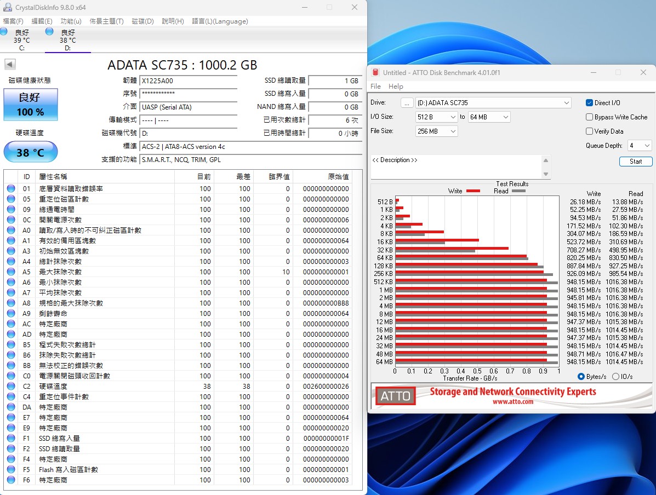Image resolution: width=656 pixels, height=495 pixels.
Task: Click the status orb of attribute A5
Action: pos(11,272)
